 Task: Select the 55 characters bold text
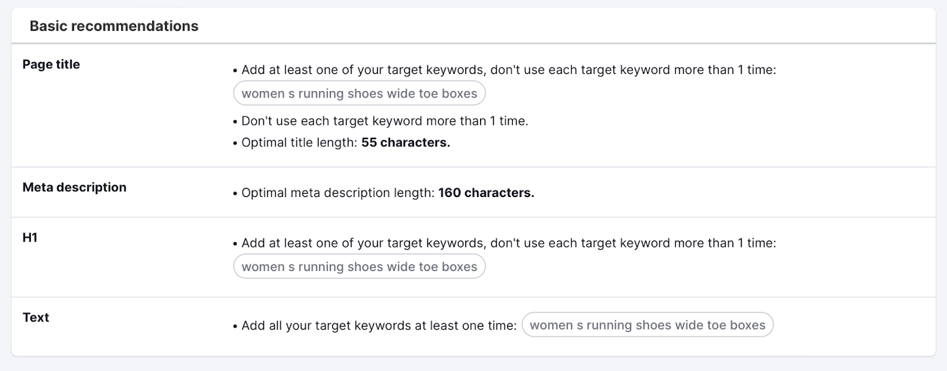[x=406, y=142]
